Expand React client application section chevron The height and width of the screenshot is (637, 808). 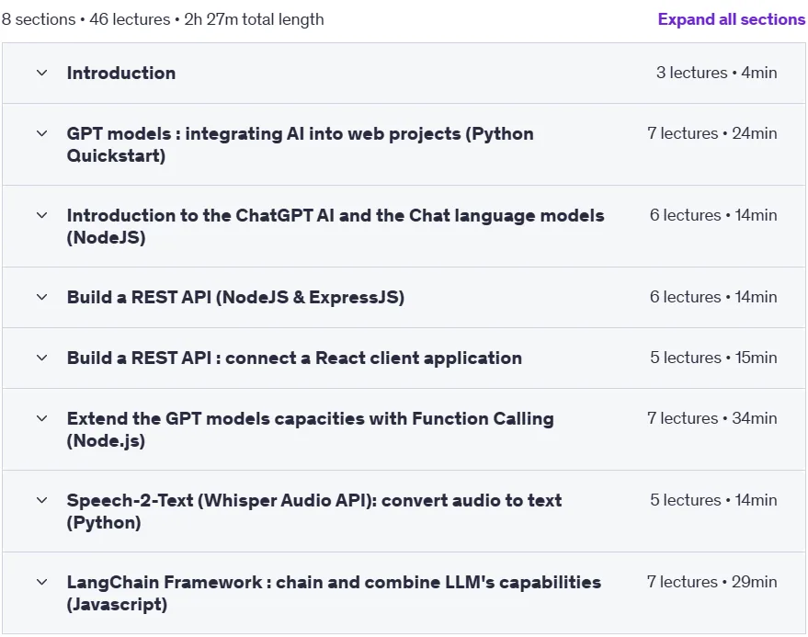click(41, 358)
